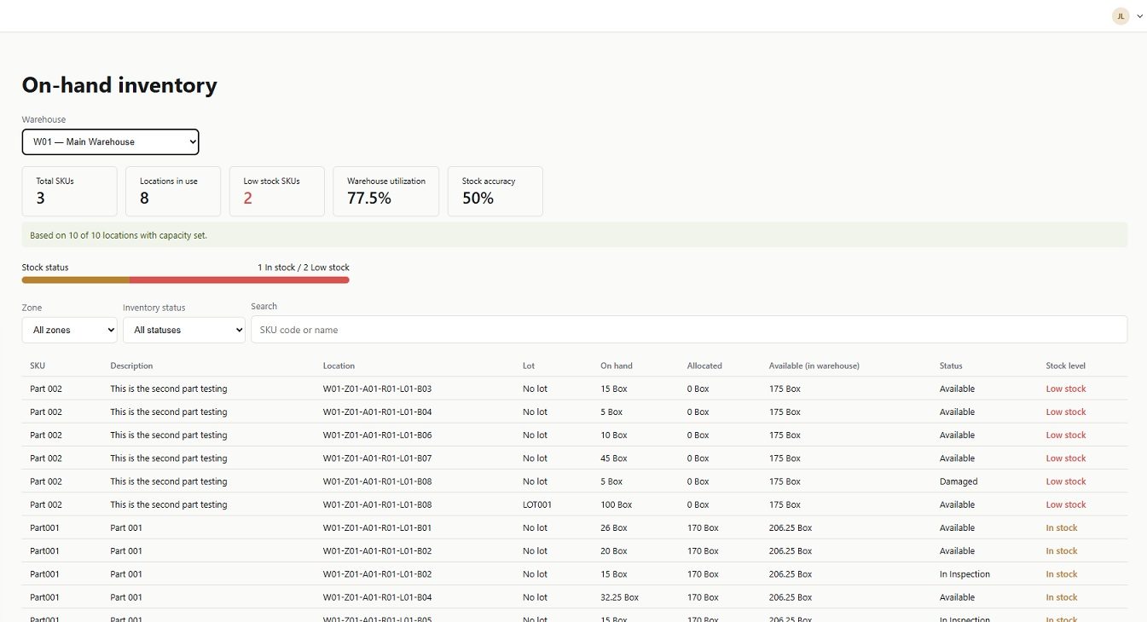The height and width of the screenshot is (622, 1147).
Task: Click location W01-Z01-A01-R01-L01-B01
Action: coord(377,527)
